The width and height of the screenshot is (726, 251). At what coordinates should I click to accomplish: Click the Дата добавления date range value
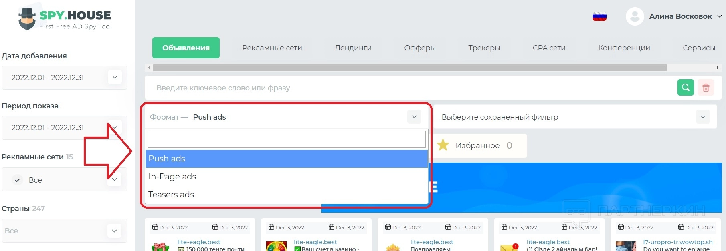[48, 77]
